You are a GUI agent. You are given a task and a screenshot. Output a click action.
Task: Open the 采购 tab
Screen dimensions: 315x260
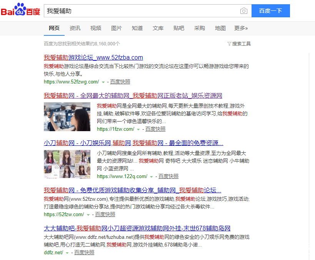[x=200, y=28]
